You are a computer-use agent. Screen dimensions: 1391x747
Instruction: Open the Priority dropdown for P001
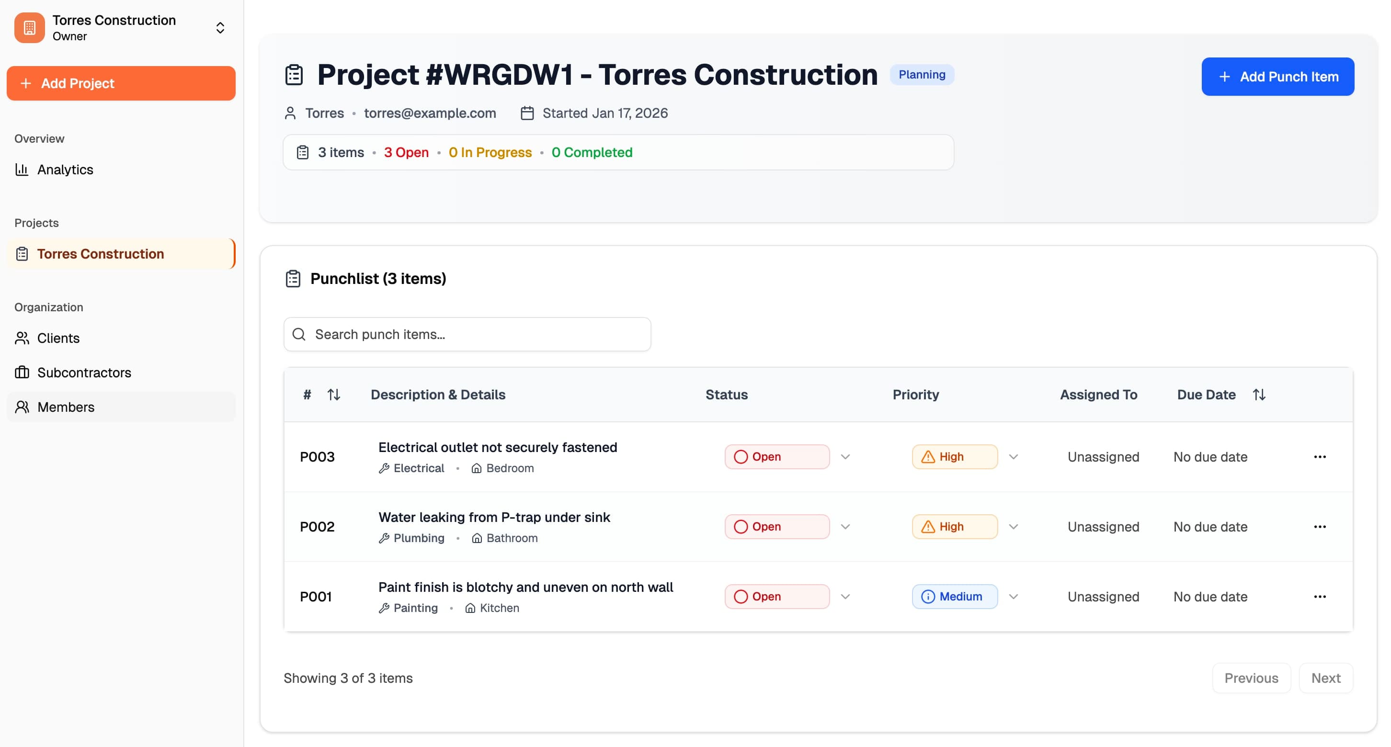1014,597
